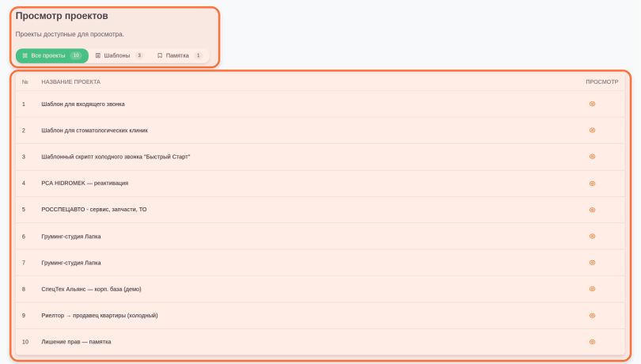Click the Просмотр проектов heading
The height and width of the screenshot is (364, 641).
62,16
